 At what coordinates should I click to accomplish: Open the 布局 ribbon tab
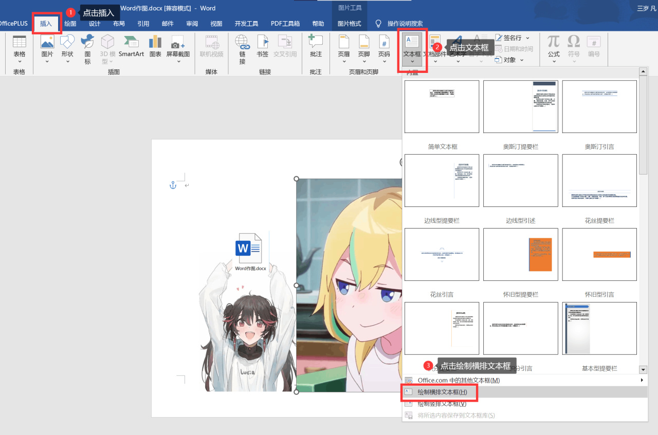(x=119, y=24)
